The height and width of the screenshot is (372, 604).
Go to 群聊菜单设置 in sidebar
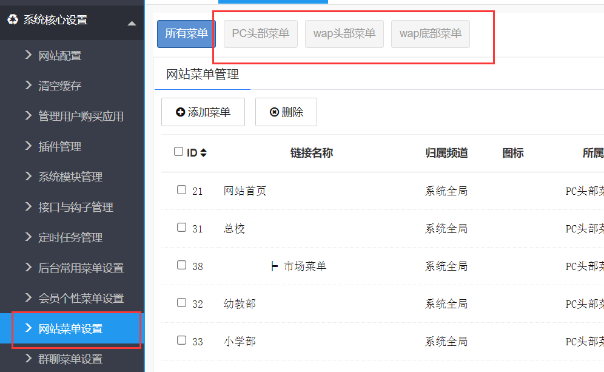70,359
